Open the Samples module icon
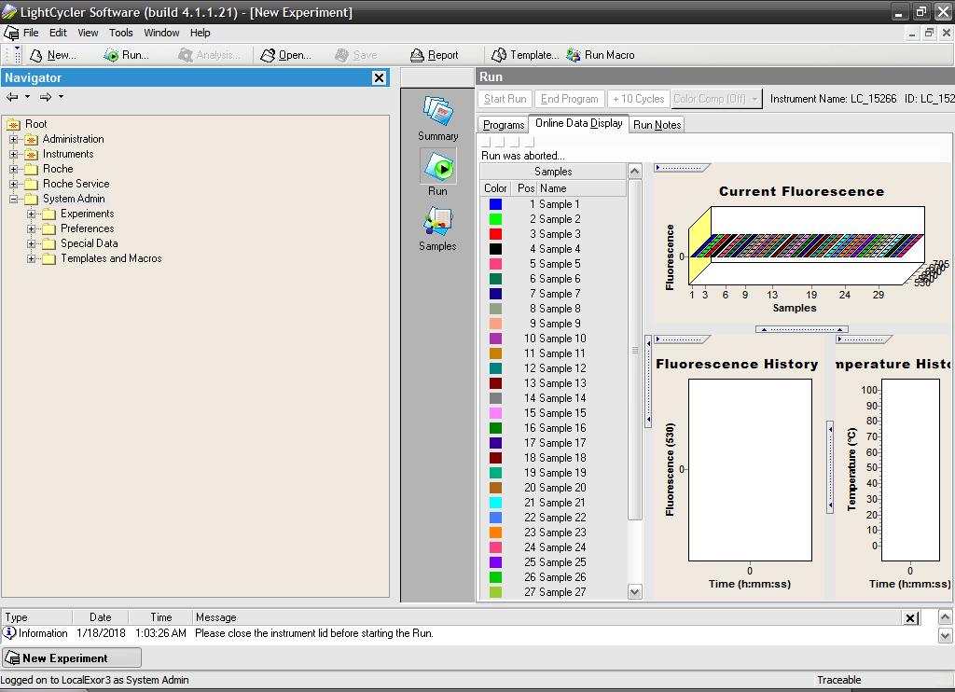 438,221
